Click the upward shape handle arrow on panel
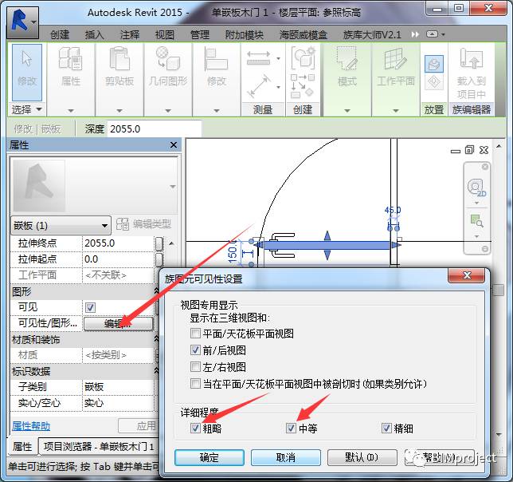 (x=327, y=236)
